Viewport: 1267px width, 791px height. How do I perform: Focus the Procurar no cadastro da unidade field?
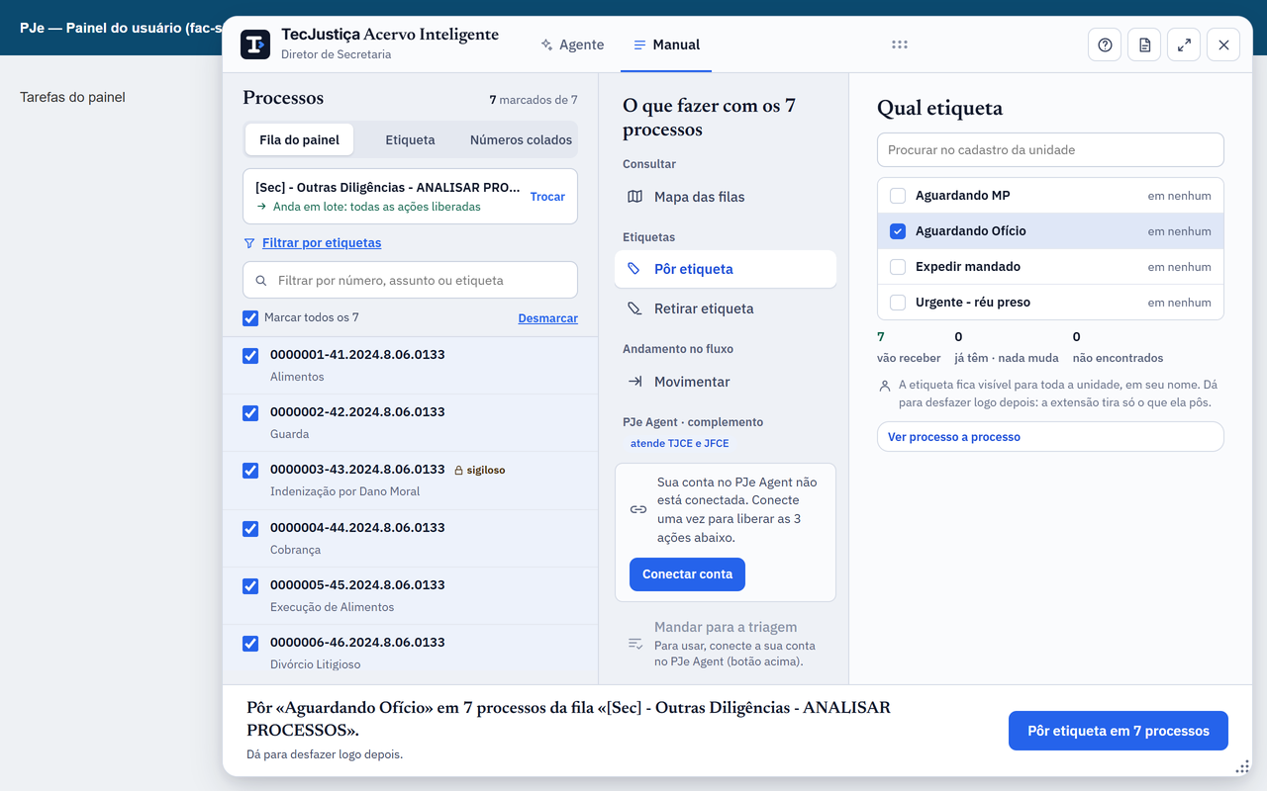click(1050, 150)
